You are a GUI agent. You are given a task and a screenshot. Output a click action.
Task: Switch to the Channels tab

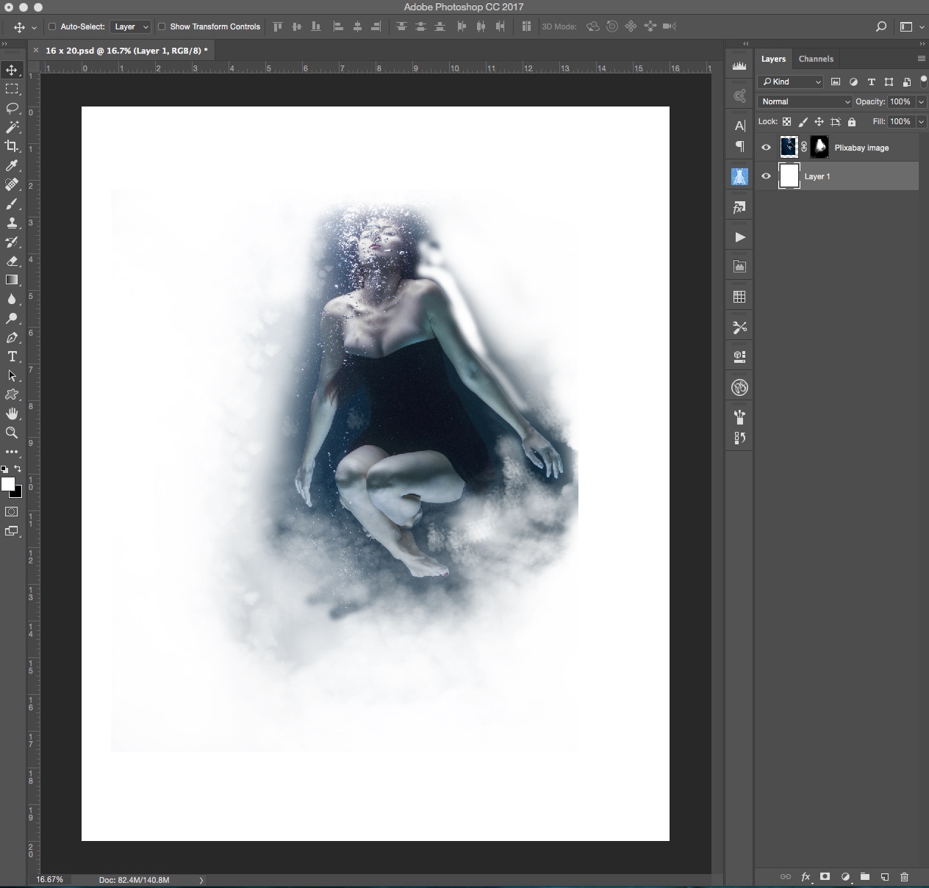(816, 59)
